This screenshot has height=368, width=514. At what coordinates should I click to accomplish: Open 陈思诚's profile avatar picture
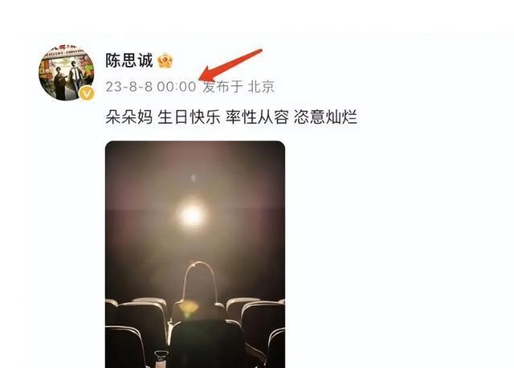point(67,73)
